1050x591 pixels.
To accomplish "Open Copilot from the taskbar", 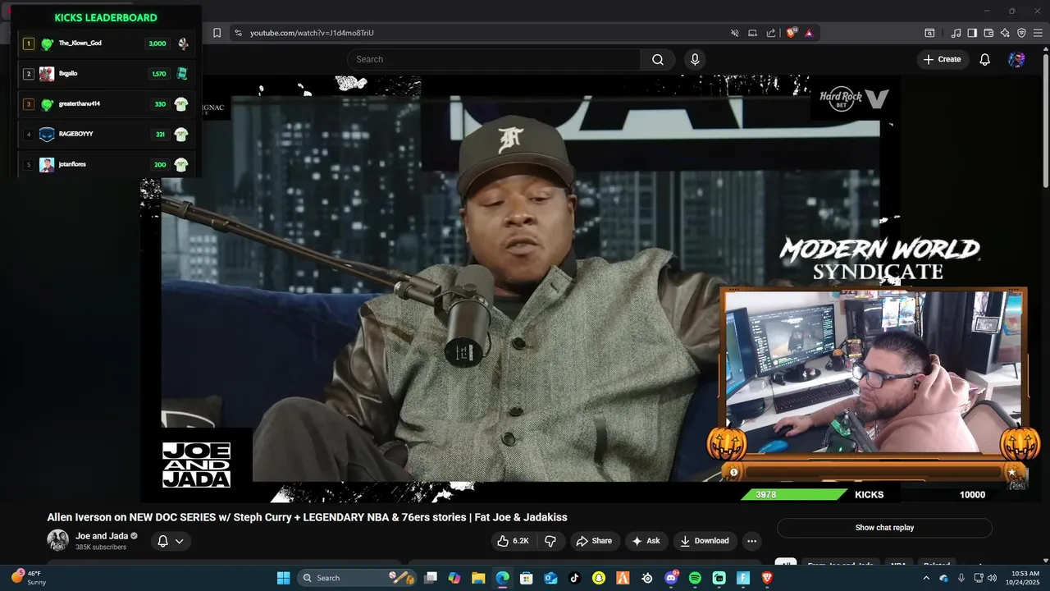I will 454,578.
